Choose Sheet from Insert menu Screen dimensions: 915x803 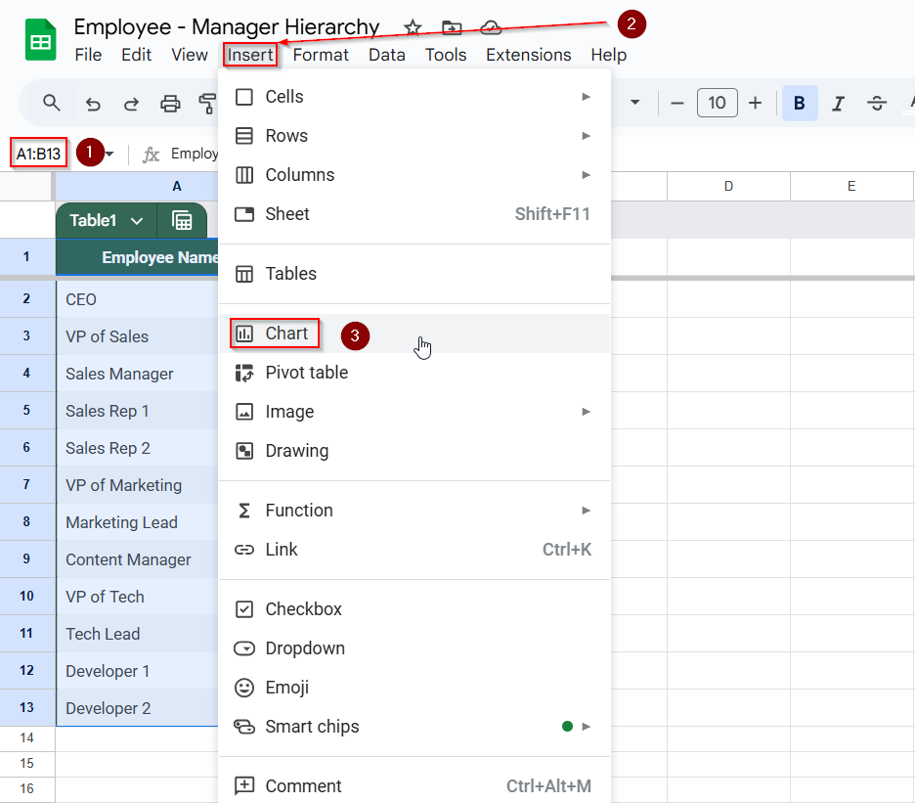414,214
